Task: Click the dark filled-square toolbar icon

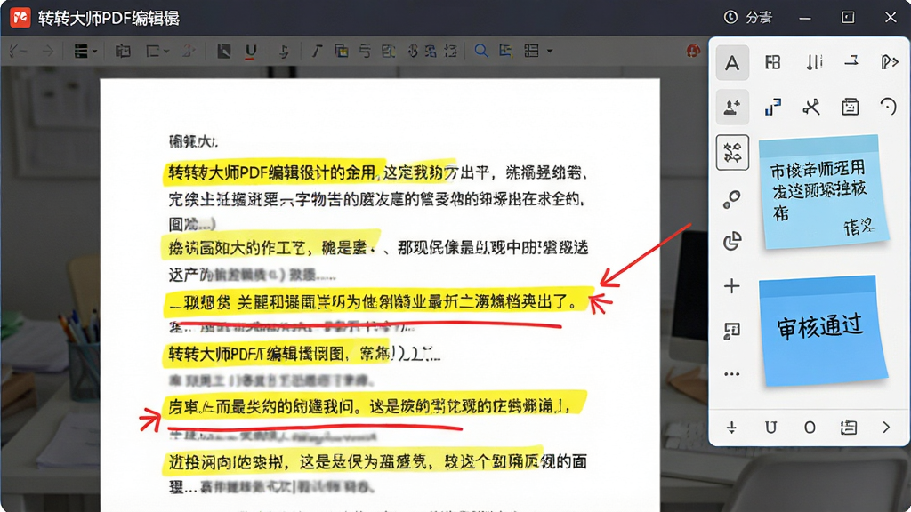Action: point(223,51)
